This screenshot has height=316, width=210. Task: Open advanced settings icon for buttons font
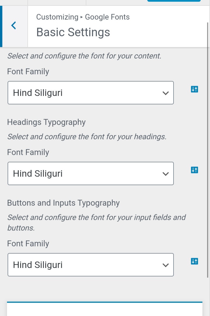tap(195, 262)
